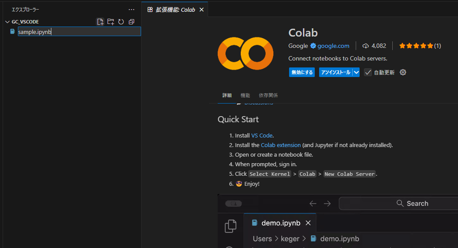Click the install count download icon
Viewport: 458px width, 248px height.
(365, 46)
